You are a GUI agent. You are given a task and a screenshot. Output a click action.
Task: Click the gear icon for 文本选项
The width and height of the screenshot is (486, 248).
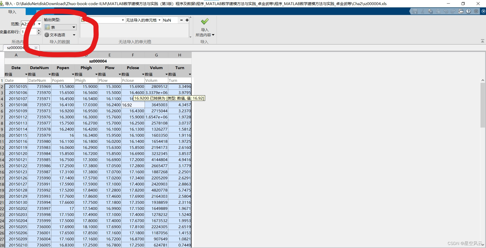click(x=47, y=35)
